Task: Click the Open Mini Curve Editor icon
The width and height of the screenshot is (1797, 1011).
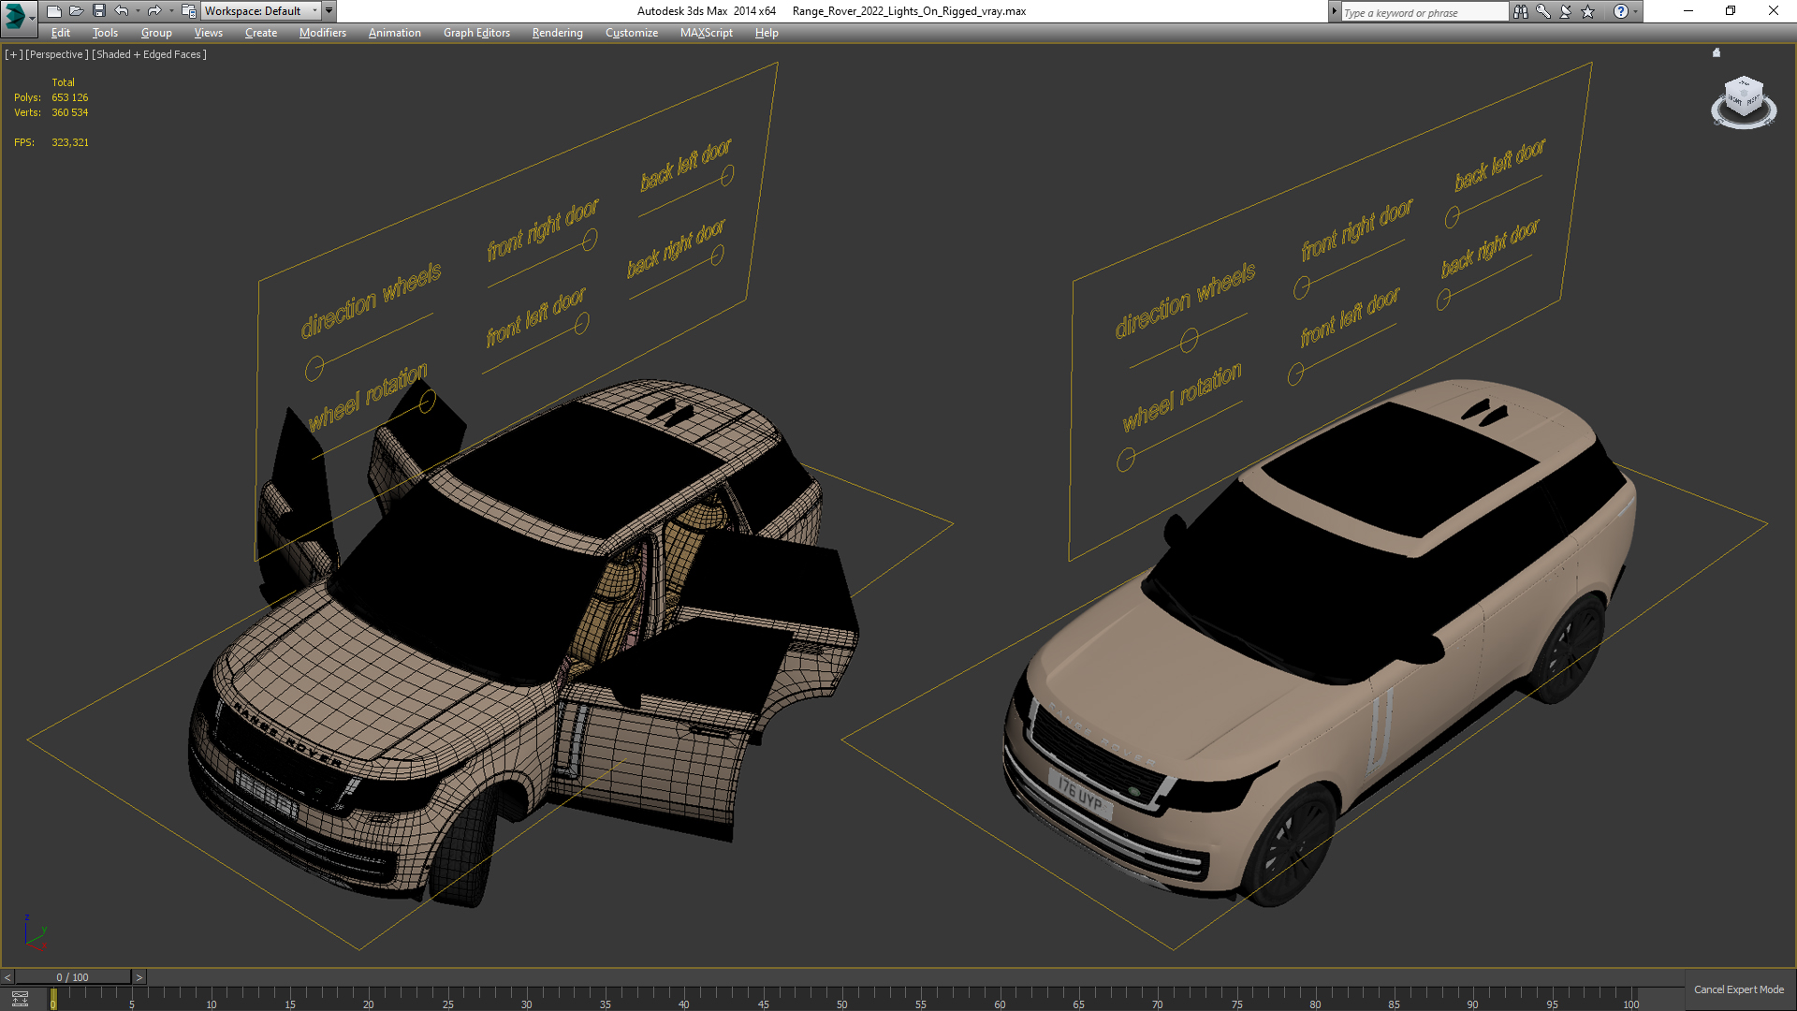Action: (x=20, y=999)
